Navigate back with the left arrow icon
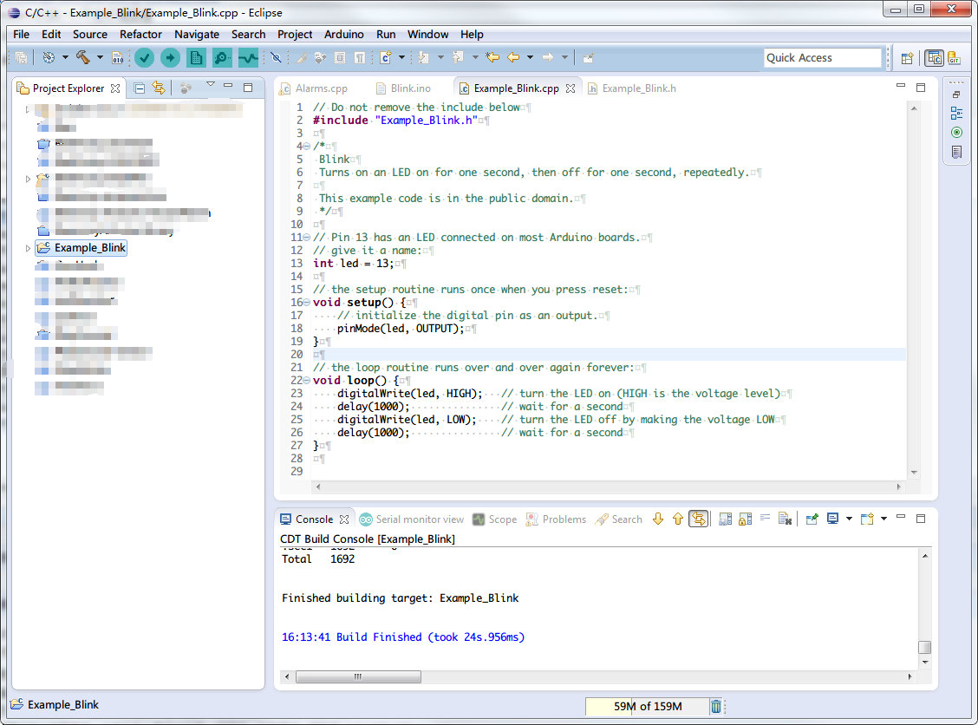The width and height of the screenshot is (978, 725). [x=513, y=57]
